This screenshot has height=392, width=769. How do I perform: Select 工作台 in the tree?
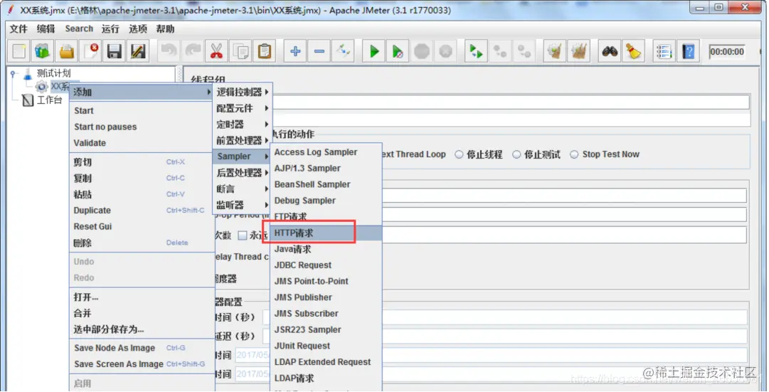click(x=50, y=100)
